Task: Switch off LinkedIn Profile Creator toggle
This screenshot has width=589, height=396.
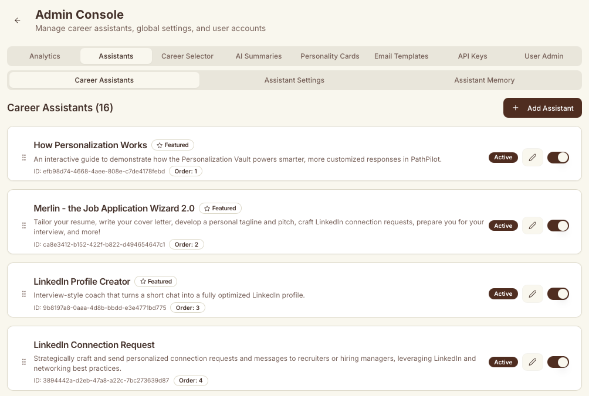Action: tap(558, 294)
